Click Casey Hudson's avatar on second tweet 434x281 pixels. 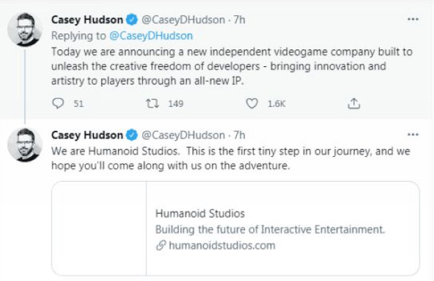(x=25, y=144)
